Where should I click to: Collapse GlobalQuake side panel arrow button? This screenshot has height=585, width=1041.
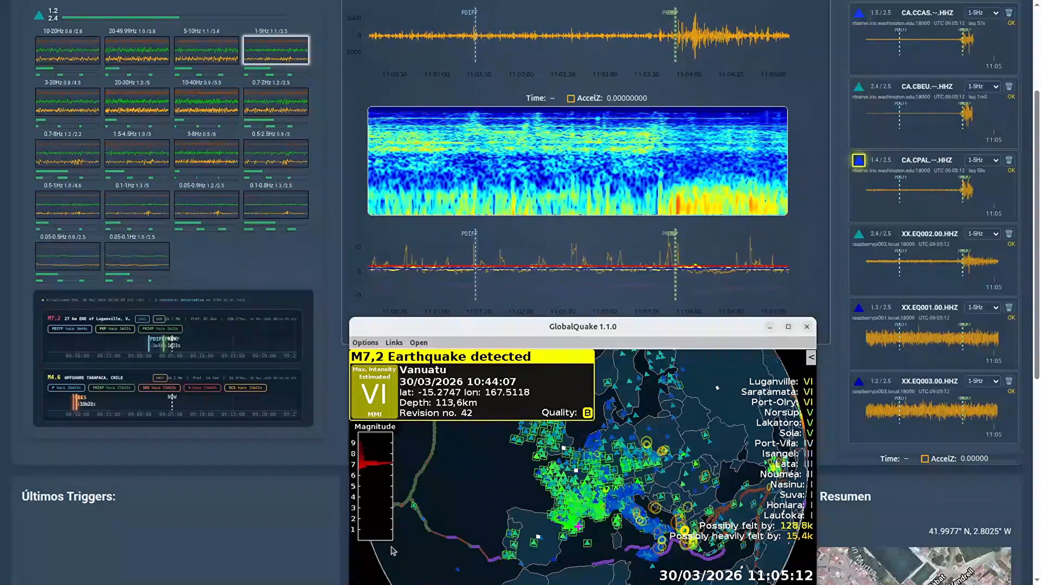point(811,358)
